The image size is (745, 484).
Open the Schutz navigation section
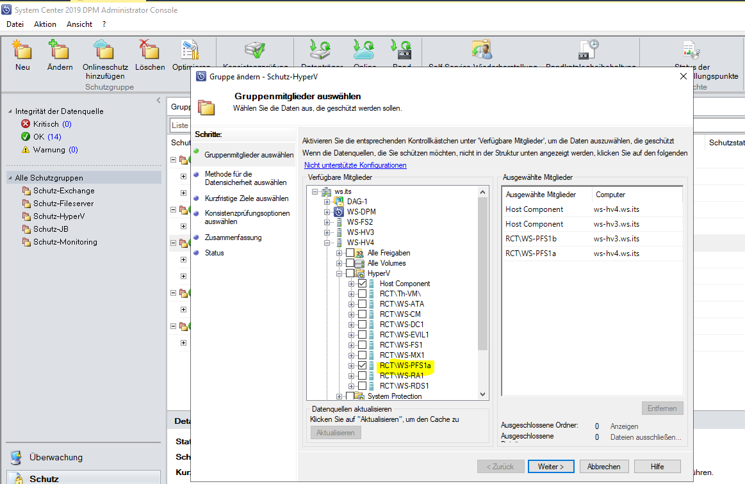pos(84,478)
